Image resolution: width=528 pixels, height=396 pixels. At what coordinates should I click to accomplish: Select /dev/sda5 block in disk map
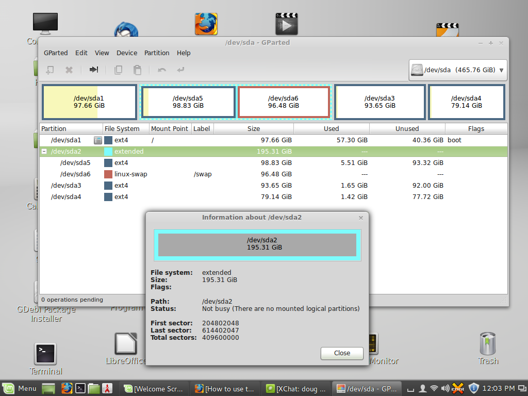point(188,102)
